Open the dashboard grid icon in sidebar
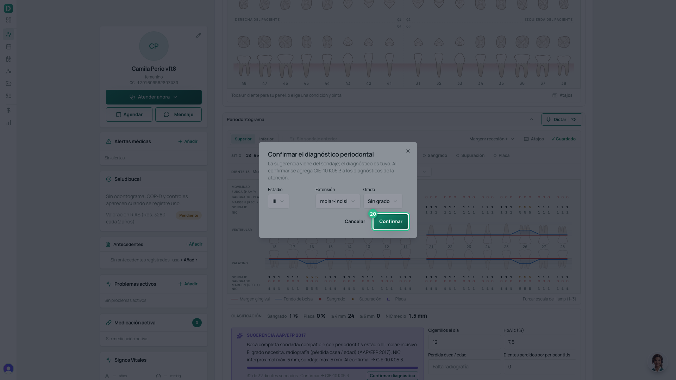This screenshot has width=676, height=380. [x=8, y=20]
